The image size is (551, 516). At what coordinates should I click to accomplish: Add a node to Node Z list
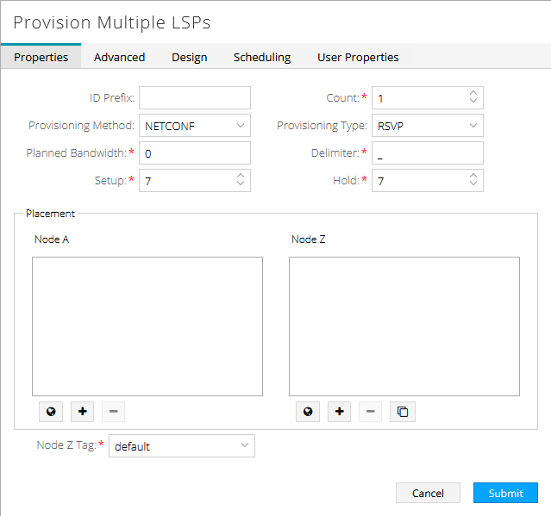click(x=340, y=412)
